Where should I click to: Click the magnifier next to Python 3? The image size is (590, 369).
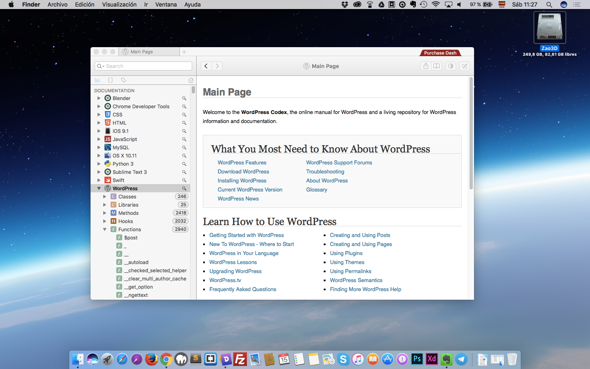(184, 164)
